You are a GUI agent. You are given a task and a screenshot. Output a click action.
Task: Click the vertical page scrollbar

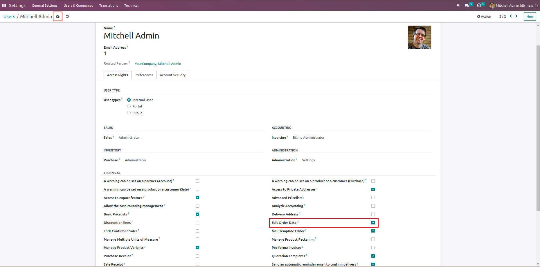(x=538, y=127)
